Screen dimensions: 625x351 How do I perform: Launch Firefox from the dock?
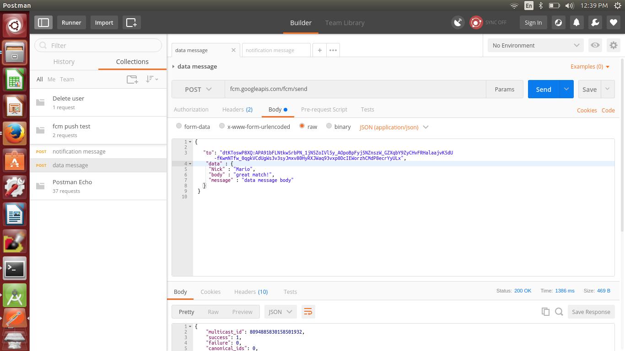[x=15, y=133]
